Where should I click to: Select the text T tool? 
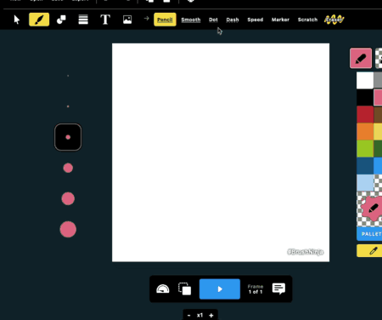click(x=105, y=20)
